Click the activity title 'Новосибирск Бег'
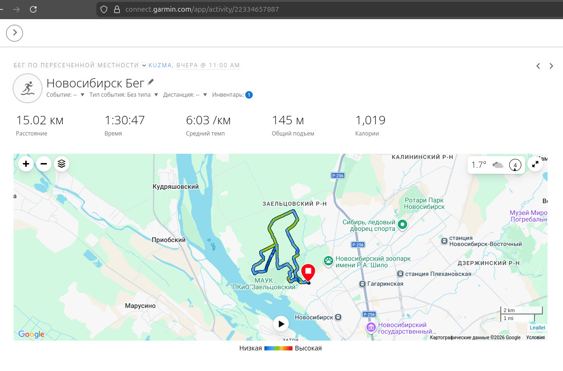Image resolution: width=563 pixels, height=371 pixels. [x=95, y=84]
